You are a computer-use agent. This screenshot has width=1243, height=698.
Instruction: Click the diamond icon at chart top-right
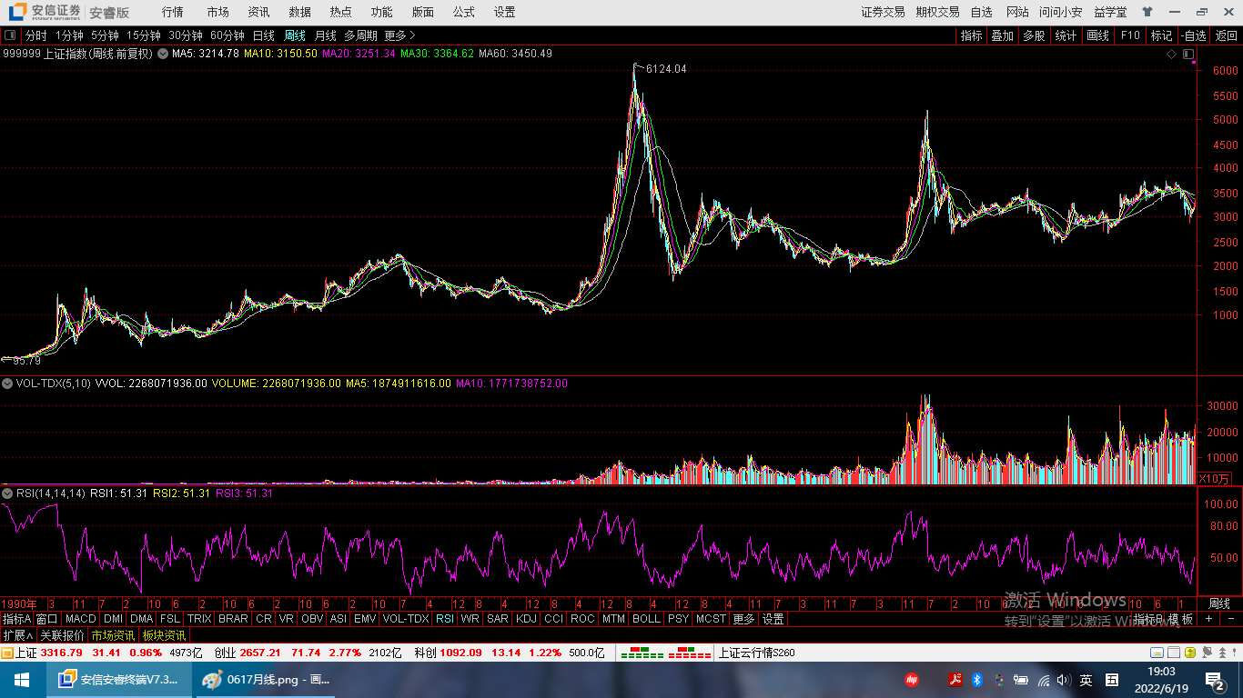pos(1172,55)
